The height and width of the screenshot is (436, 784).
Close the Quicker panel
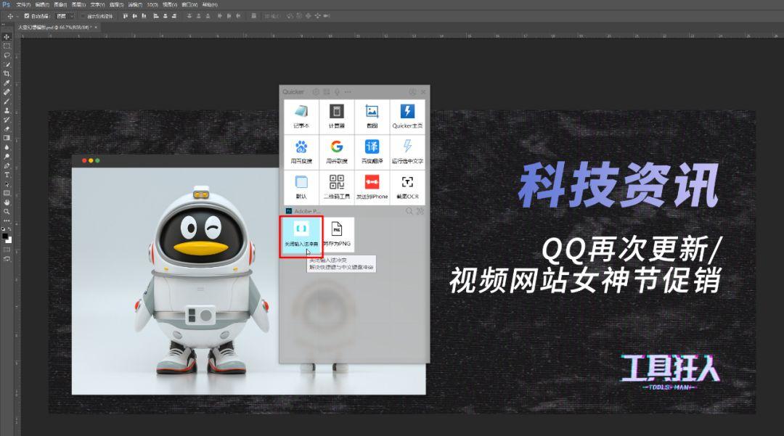[x=423, y=92]
